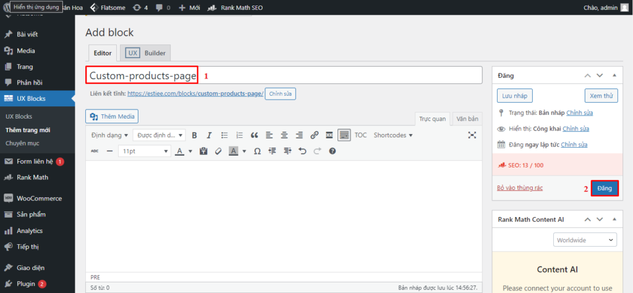Apply italic formatting in editor
This screenshot has width=633, height=293.
click(209, 135)
